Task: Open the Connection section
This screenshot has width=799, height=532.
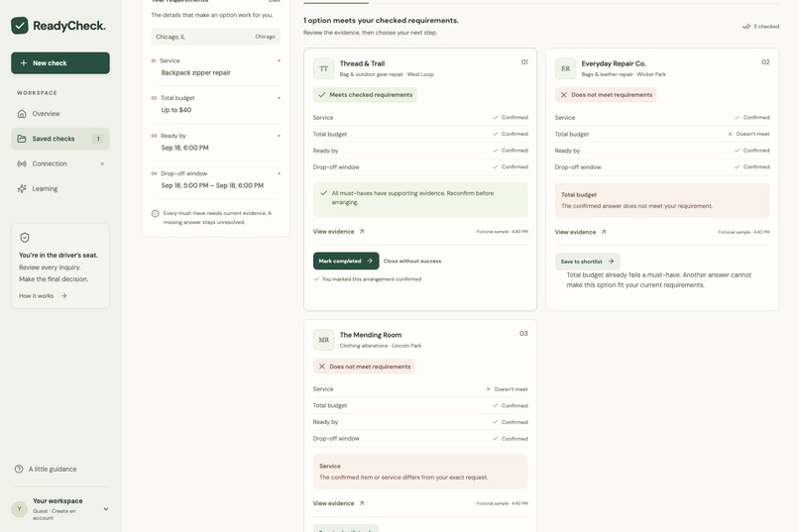Action: coord(60,163)
